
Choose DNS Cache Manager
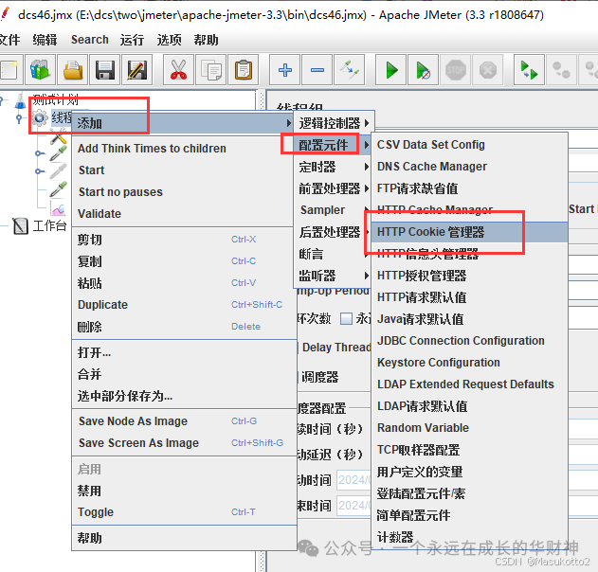pyautogui.click(x=469, y=167)
